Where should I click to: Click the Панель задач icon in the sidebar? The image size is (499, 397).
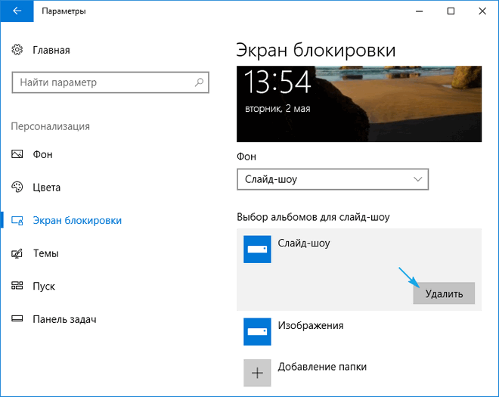tap(18, 319)
